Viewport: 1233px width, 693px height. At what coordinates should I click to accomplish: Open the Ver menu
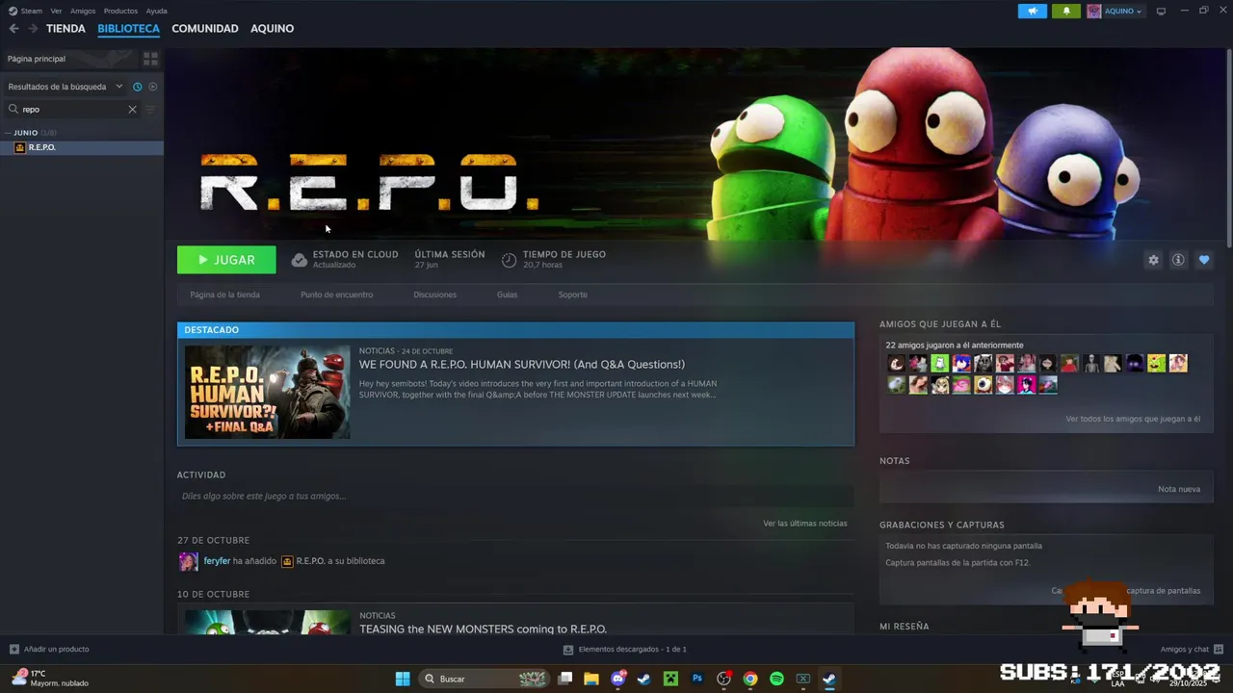(x=56, y=11)
